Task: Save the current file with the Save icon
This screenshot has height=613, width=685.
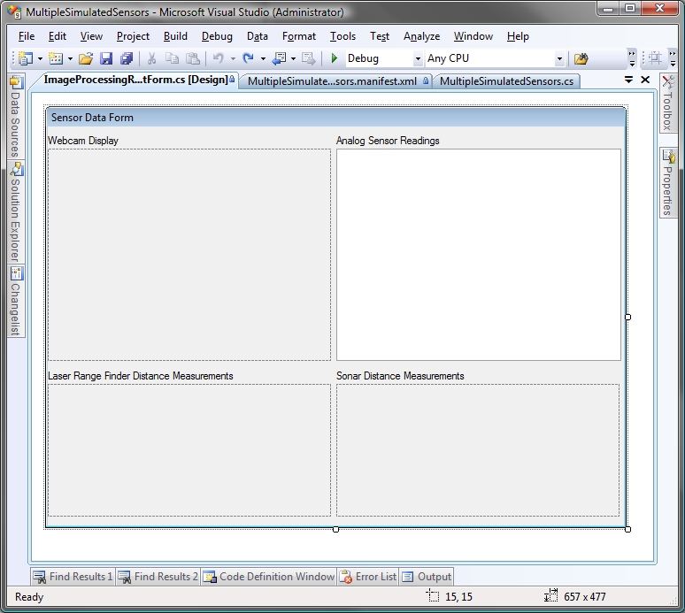Action: (106, 58)
